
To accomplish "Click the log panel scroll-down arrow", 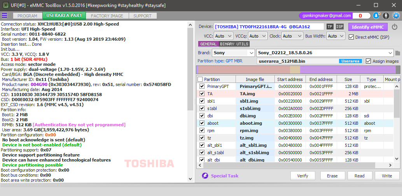I will 190,179.
